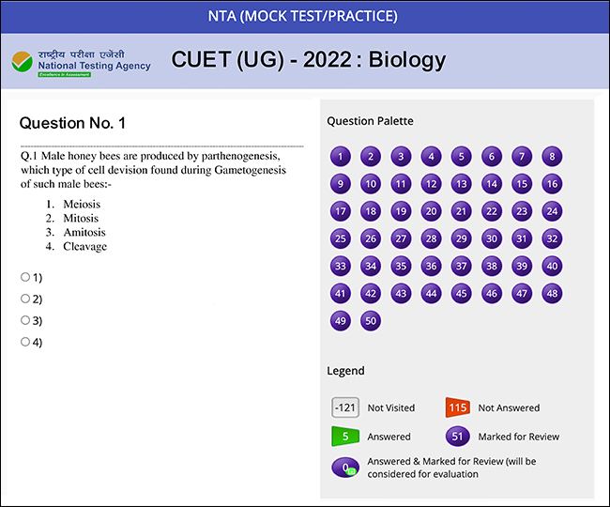Click the grey Not Visited legend badge
Image resolution: width=610 pixels, height=507 pixels.
coord(345,407)
